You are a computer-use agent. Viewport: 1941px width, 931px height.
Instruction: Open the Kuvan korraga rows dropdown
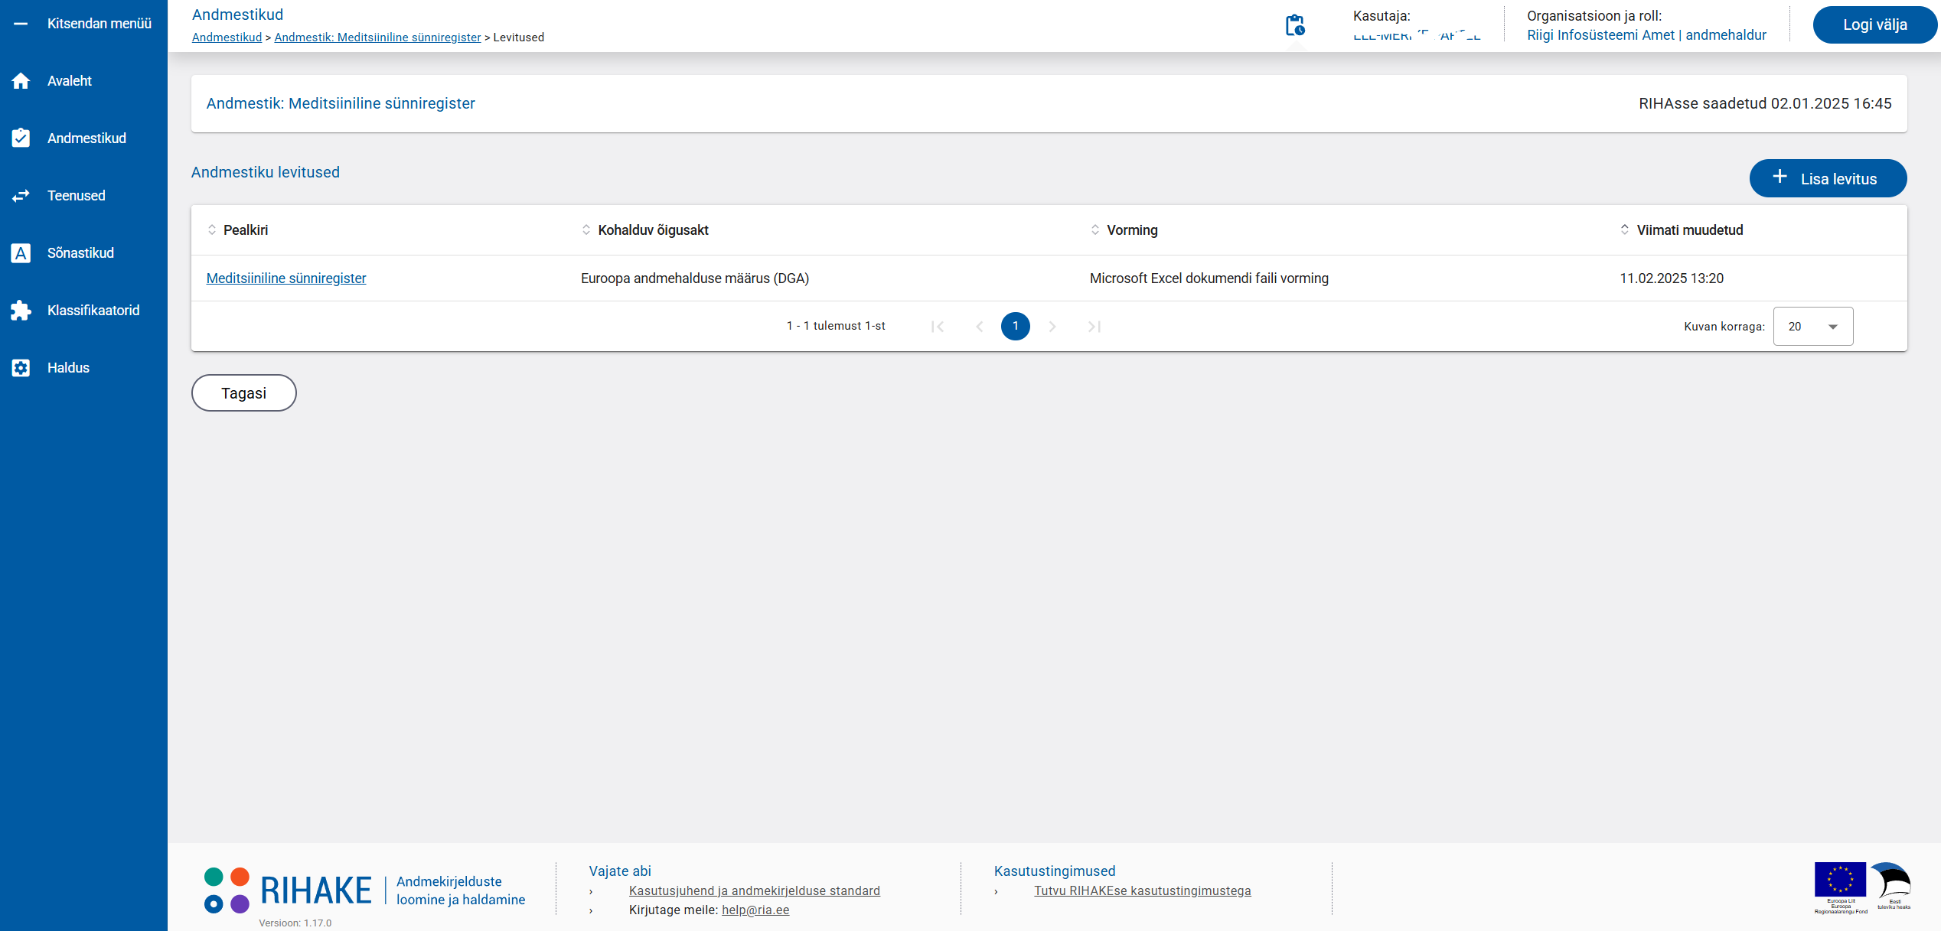(x=1812, y=327)
